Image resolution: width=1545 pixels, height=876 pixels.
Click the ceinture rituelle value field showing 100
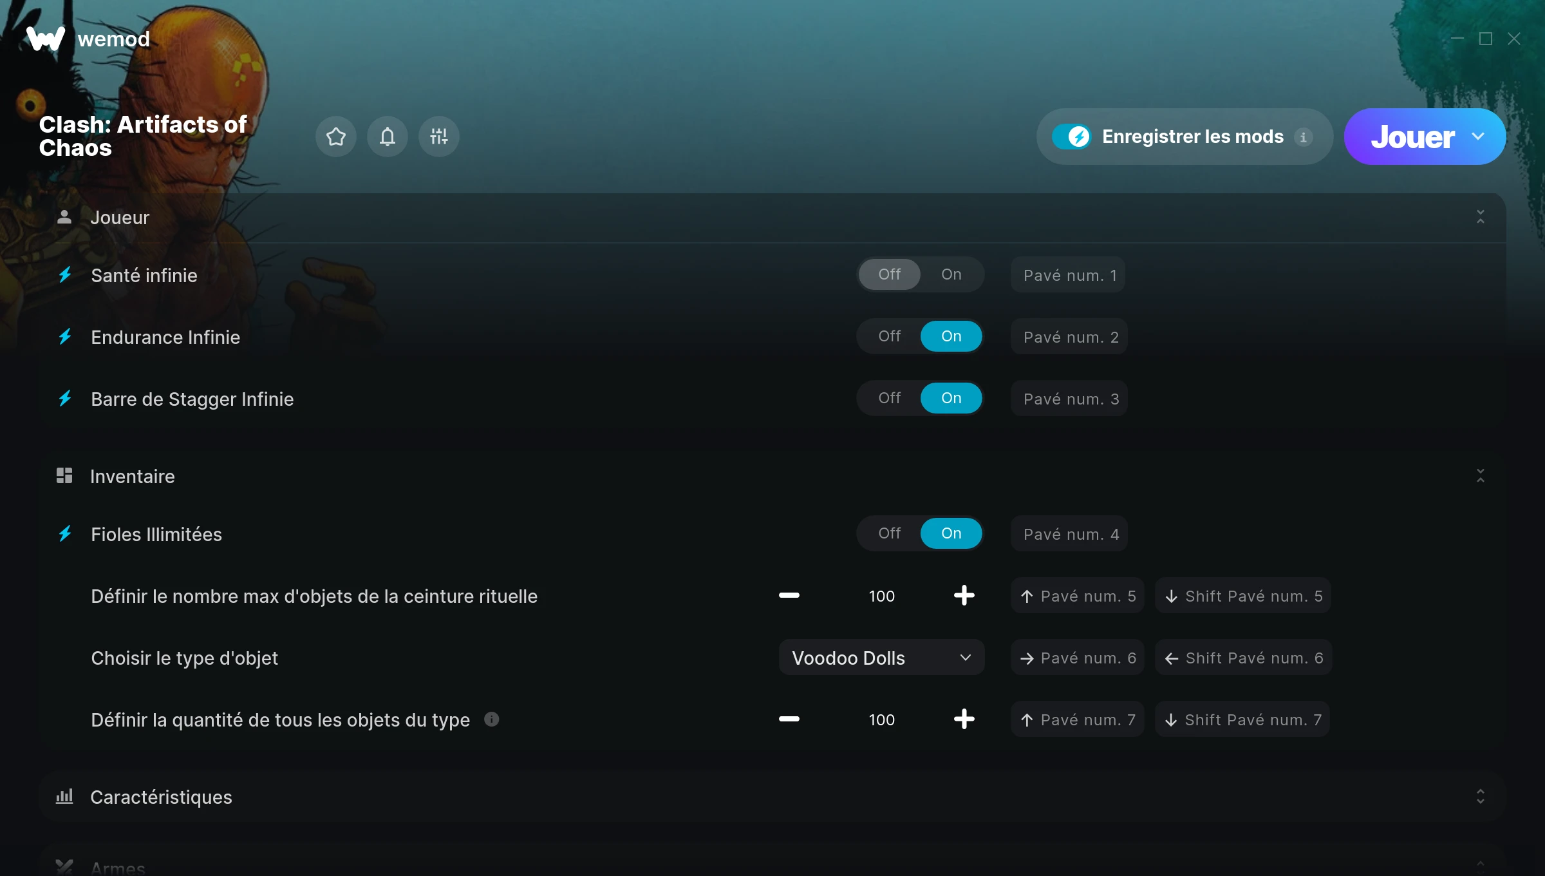(881, 596)
